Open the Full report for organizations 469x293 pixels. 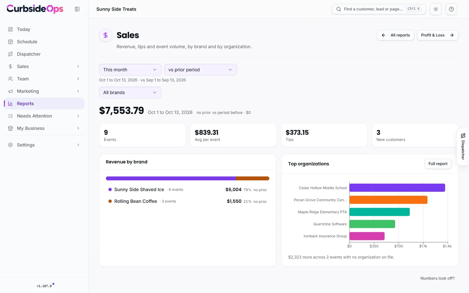pos(438,164)
